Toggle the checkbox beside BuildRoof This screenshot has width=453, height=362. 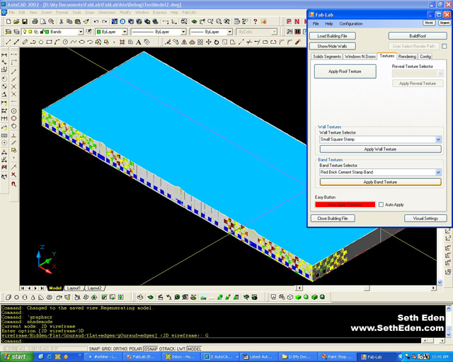click(x=444, y=46)
